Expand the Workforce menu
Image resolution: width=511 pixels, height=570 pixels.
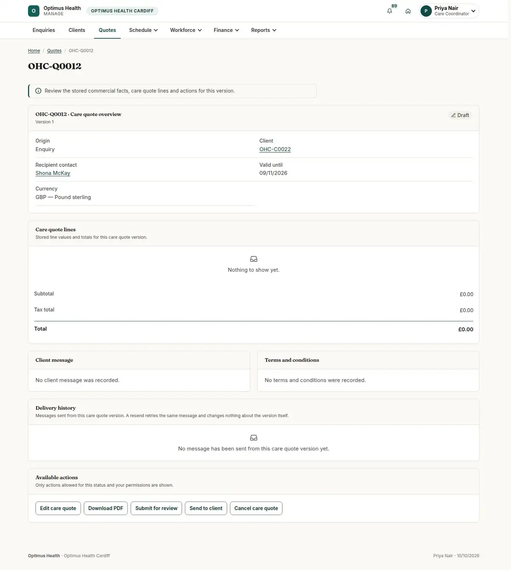186,30
